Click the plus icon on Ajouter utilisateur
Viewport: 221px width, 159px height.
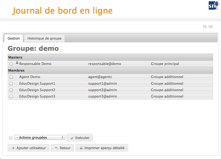13,148
